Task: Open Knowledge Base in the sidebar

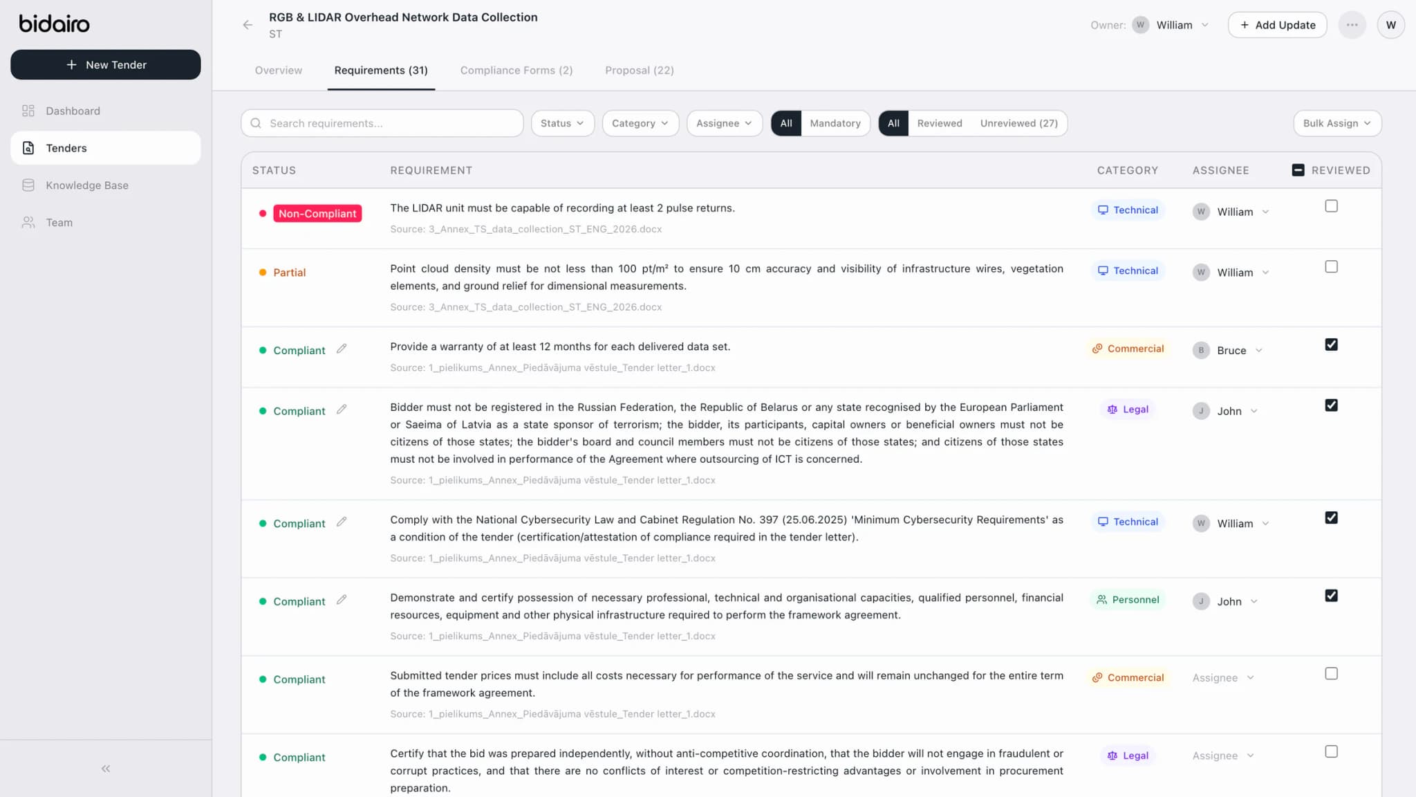Action: pos(105,185)
